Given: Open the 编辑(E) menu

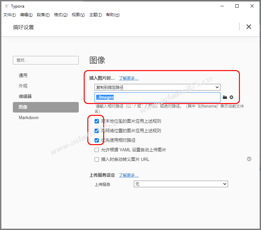Looking at the screenshot, I should tap(26, 15).
